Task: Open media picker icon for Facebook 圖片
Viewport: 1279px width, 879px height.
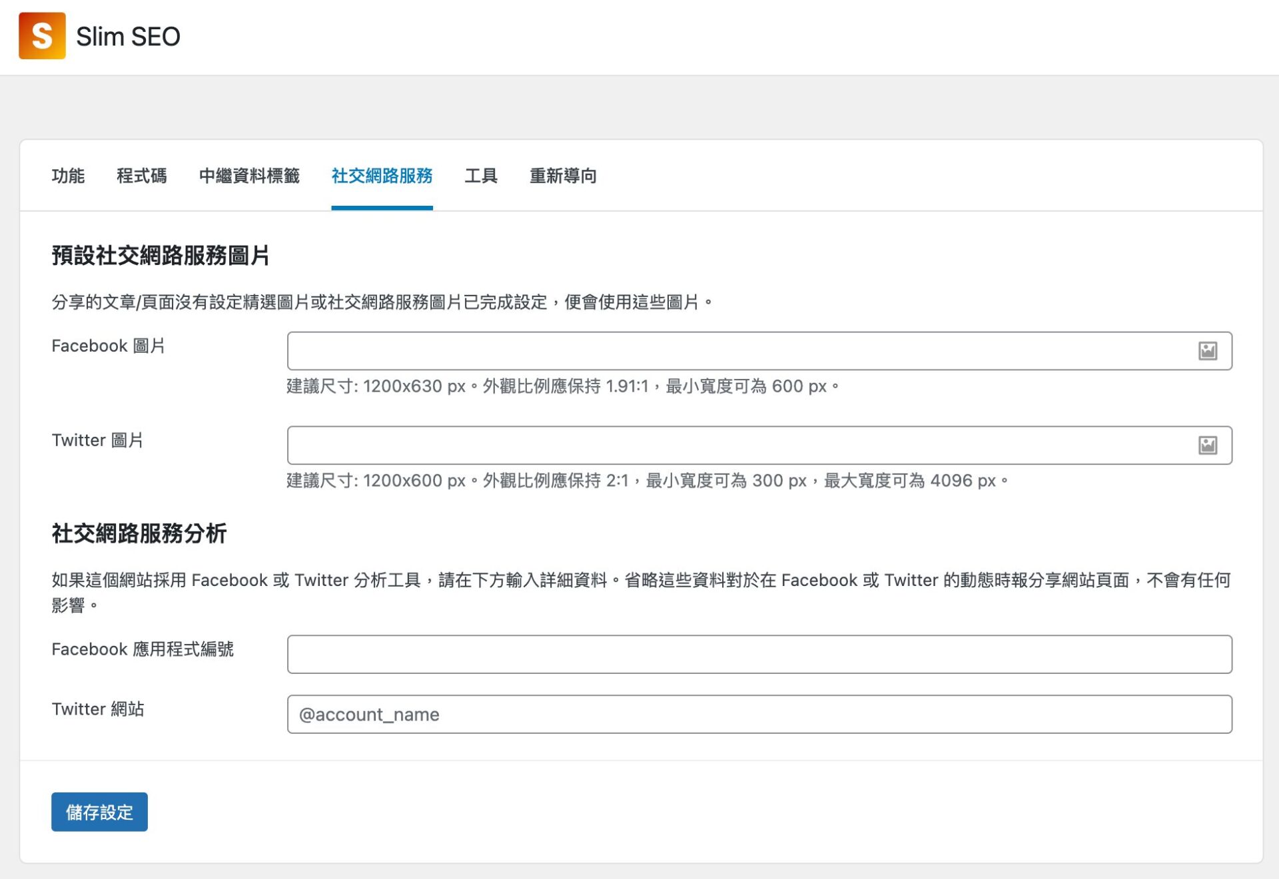Action: click(1207, 351)
